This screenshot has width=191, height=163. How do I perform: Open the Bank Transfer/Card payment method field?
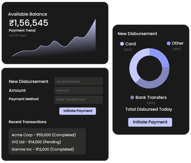78,100
